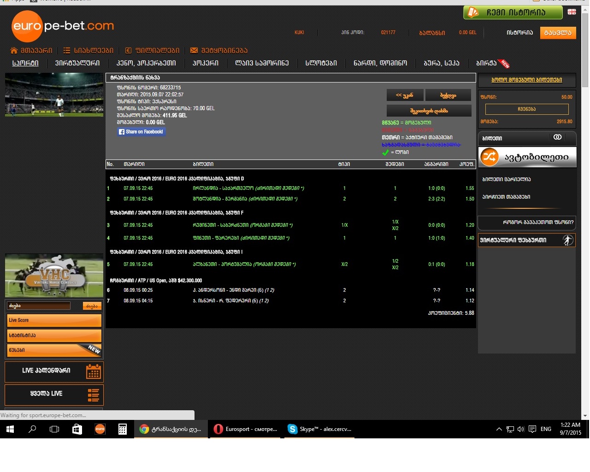The height and width of the screenshot is (472, 590).
Task: Click the list icon on ყველა LIVE
Action: click(x=94, y=395)
